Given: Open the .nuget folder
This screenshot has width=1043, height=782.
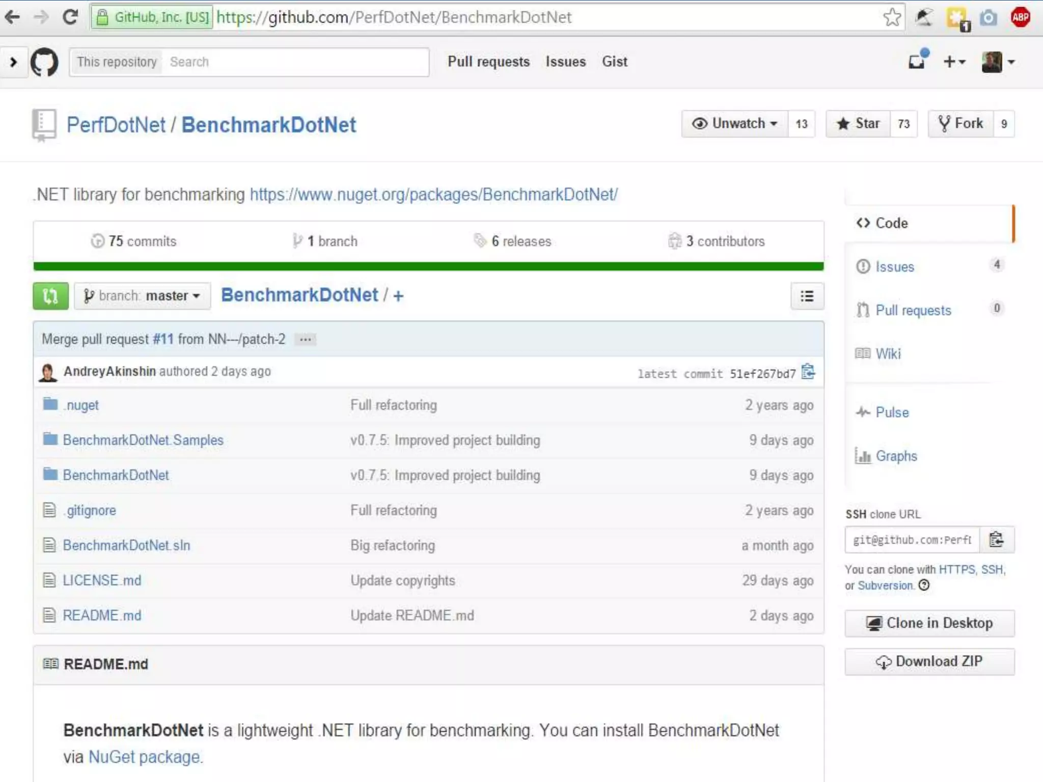Looking at the screenshot, I should pyautogui.click(x=81, y=405).
